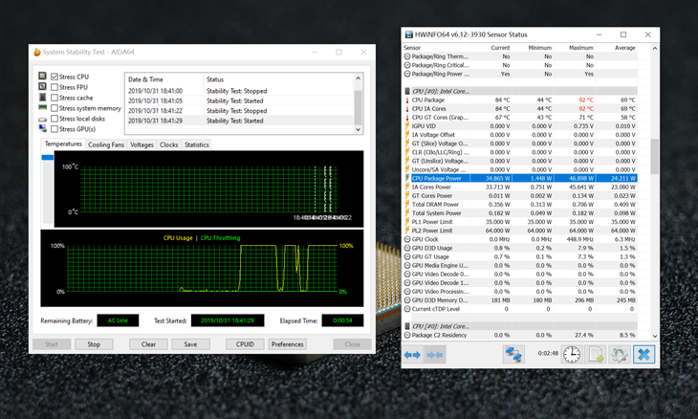Enable the Stress FPU checkbox

55,87
